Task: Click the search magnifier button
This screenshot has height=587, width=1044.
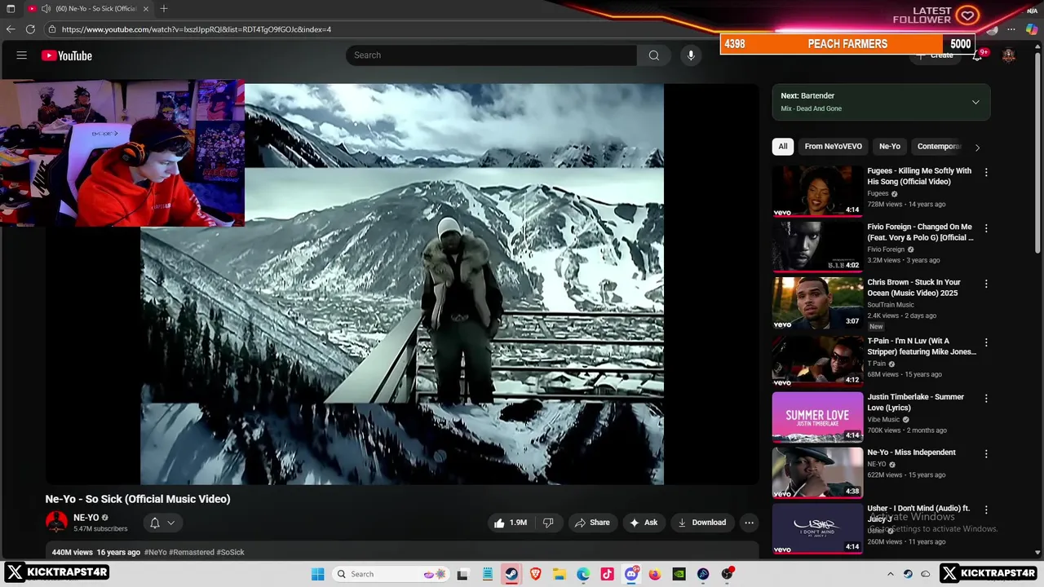Action: [x=653, y=55]
